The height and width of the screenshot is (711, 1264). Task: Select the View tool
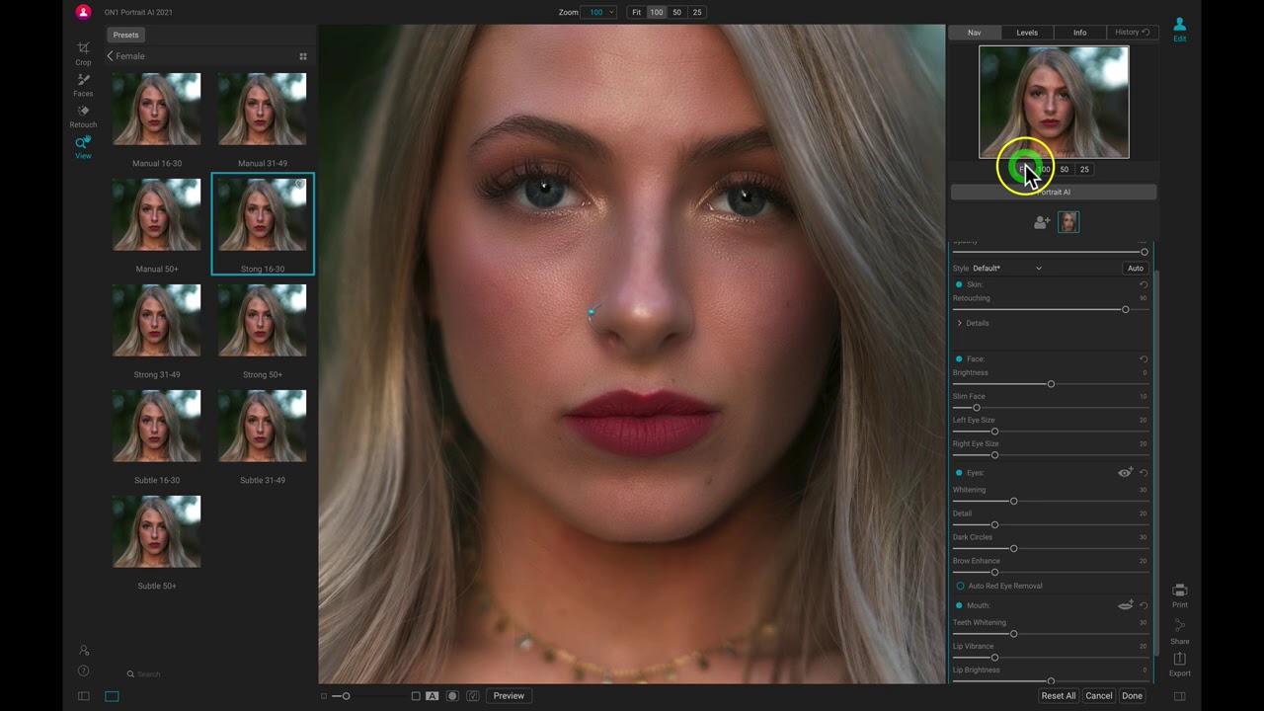point(83,148)
